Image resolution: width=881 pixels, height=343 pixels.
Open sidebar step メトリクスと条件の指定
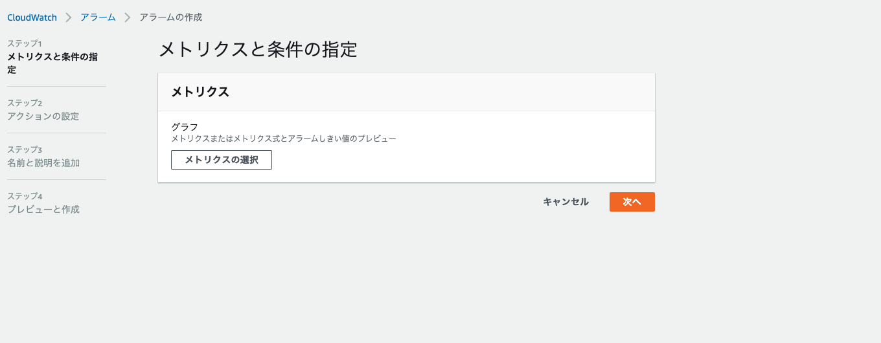coord(52,63)
